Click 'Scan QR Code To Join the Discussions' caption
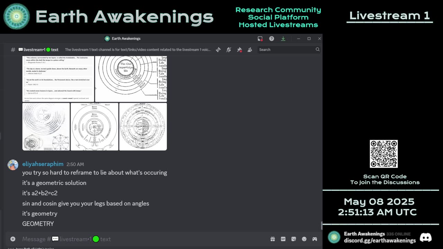 coord(385,179)
